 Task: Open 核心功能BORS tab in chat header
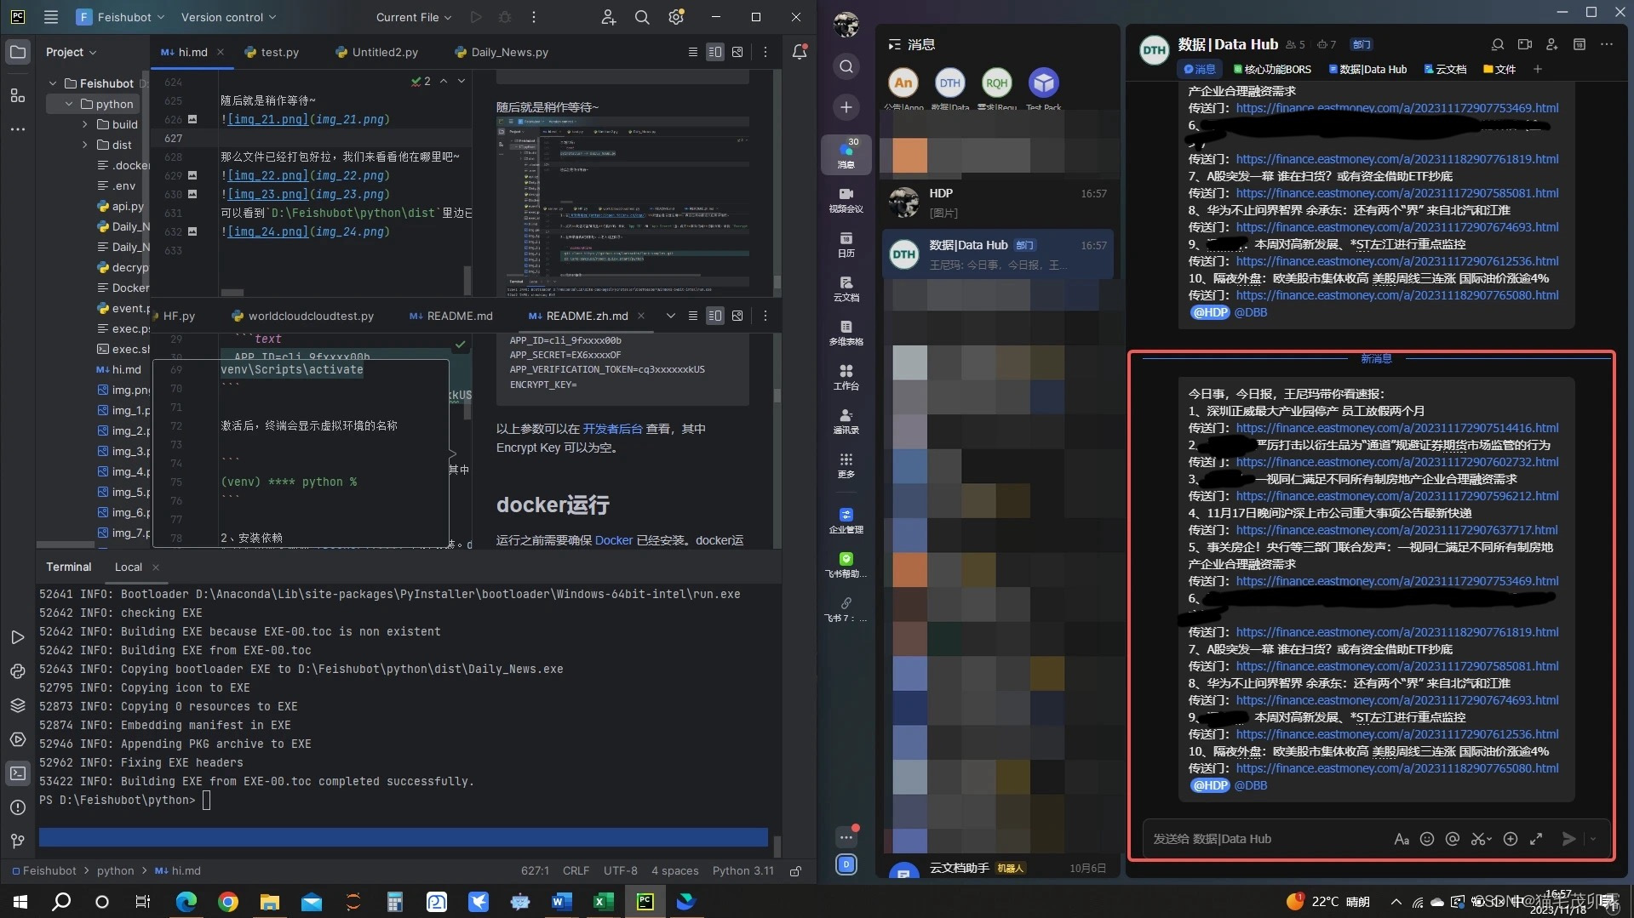pos(1272,70)
